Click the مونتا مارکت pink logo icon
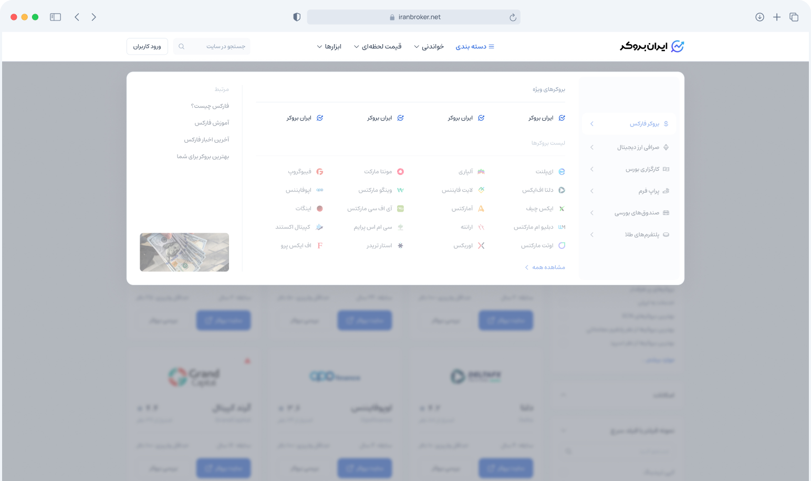This screenshot has width=811, height=481. click(400, 172)
